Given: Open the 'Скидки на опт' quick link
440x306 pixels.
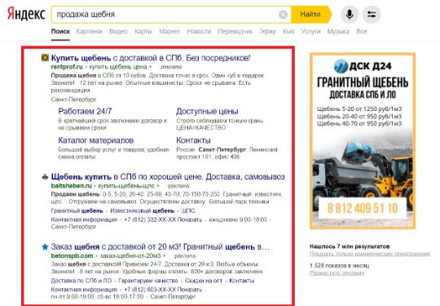Looking at the screenshot, I should point(204,281).
